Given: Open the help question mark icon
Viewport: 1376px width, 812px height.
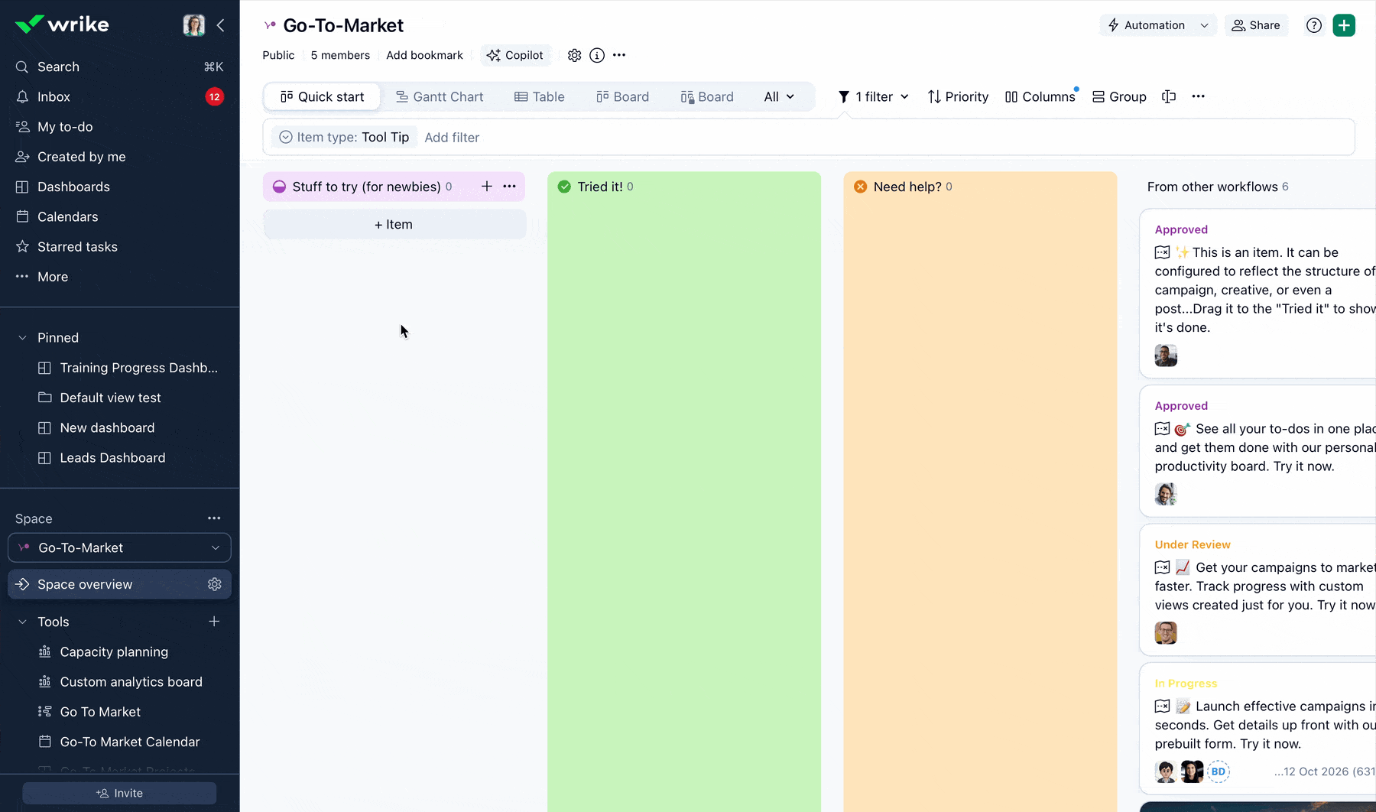Looking at the screenshot, I should (1314, 24).
